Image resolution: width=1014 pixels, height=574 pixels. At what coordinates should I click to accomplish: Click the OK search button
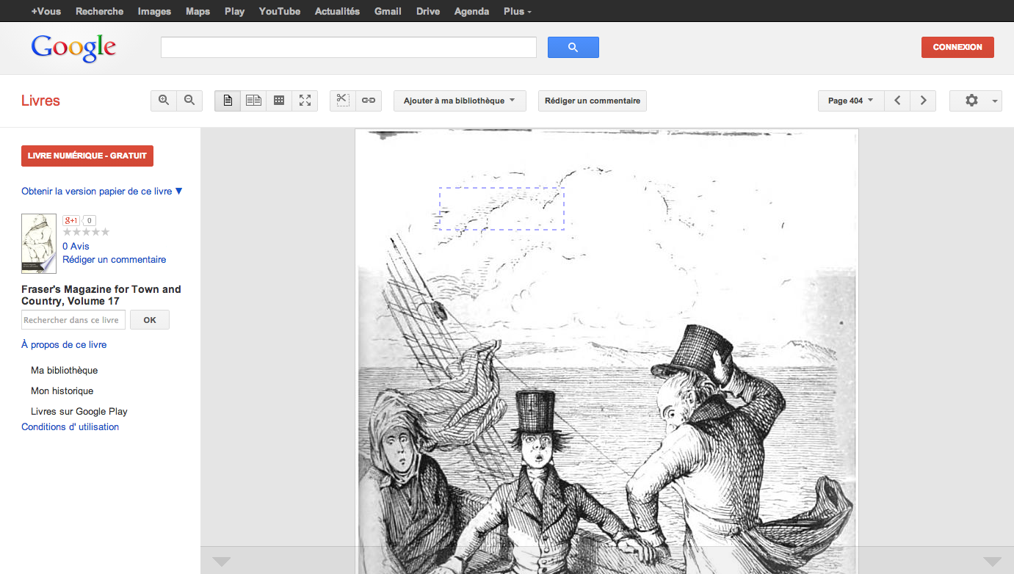point(150,320)
